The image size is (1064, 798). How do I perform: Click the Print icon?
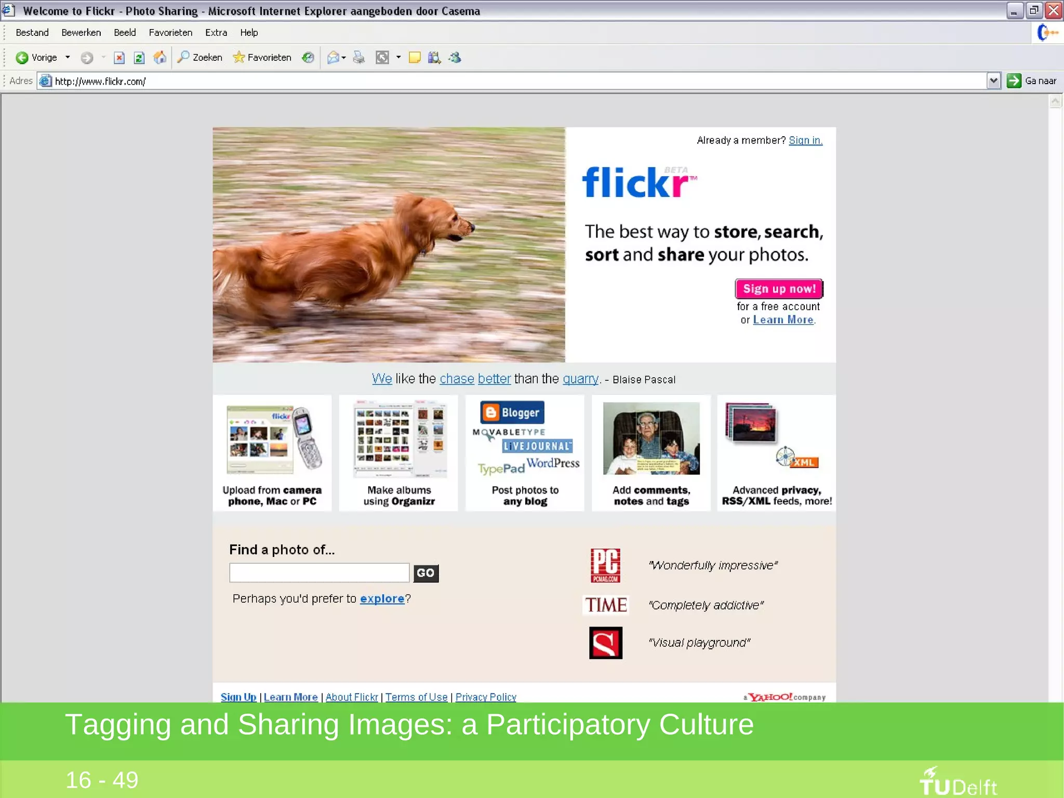[x=358, y=58]
